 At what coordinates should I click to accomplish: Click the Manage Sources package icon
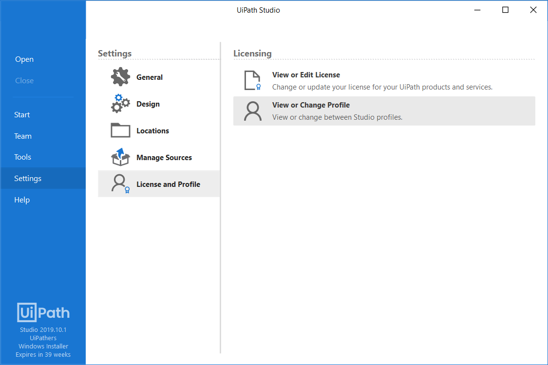click(x=120, y=157)
